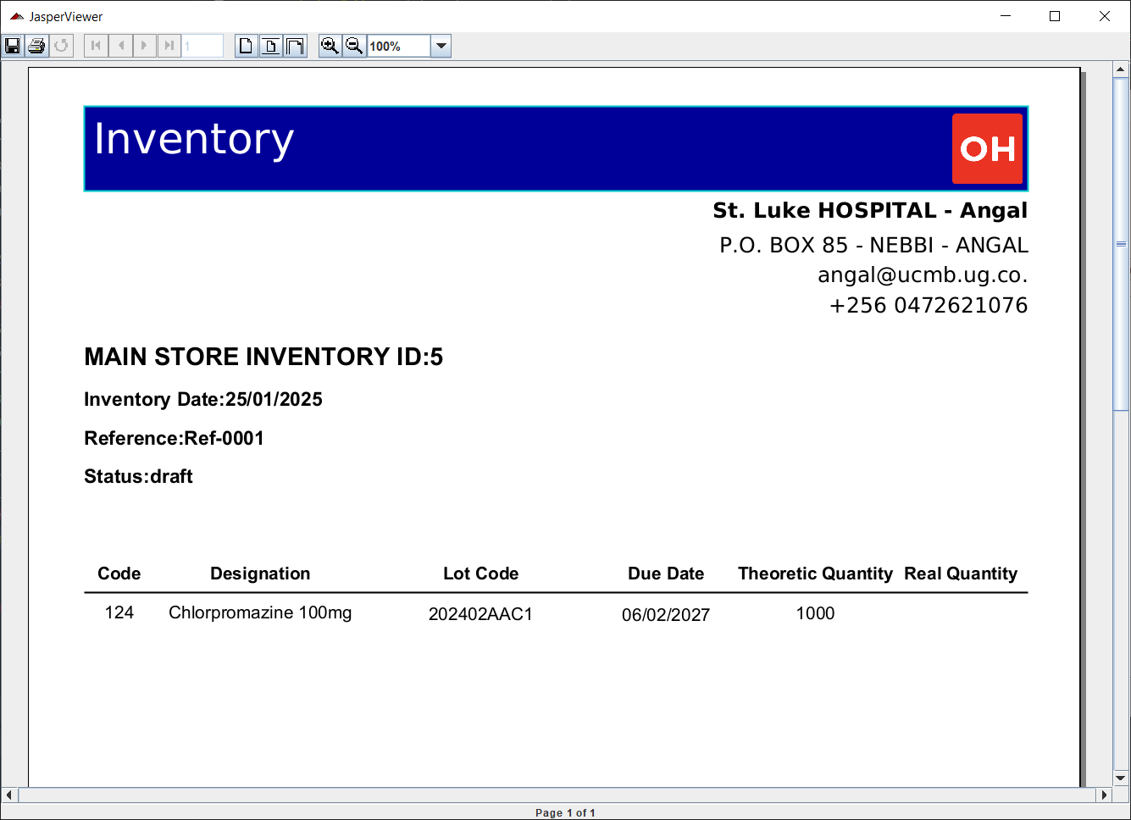Screen dimensions: 1131x820
Task: Click the Reload report icon
Action: (x=61, y=46)
